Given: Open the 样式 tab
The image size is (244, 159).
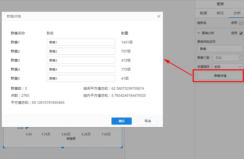Looking at the screenshot, I should (x=220, y=13).
